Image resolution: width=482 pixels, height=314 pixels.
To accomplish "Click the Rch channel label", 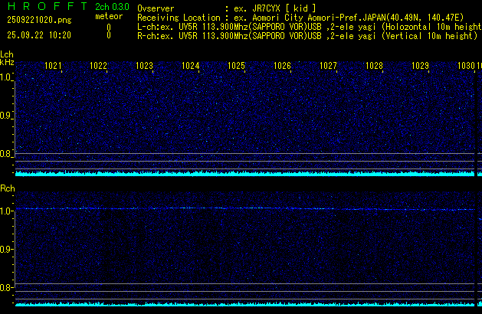I will click(7, 188).
